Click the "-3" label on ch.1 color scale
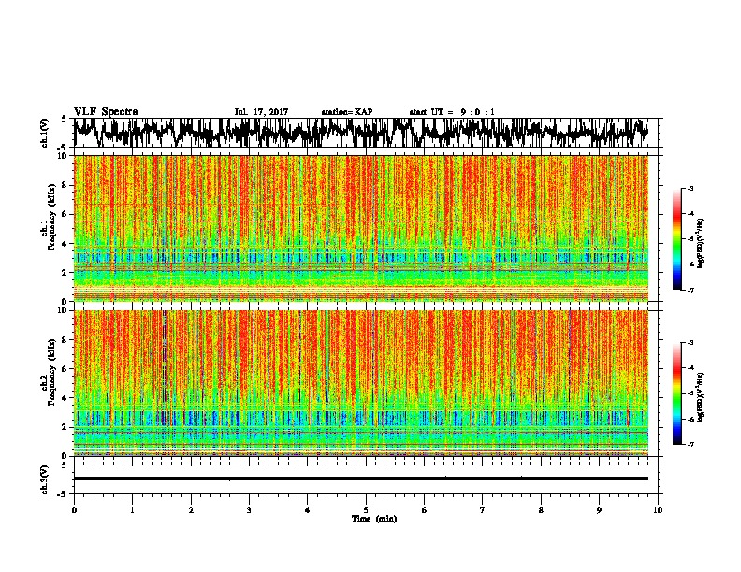The height and width of the screenshot is (572, 741). (690, 188)
